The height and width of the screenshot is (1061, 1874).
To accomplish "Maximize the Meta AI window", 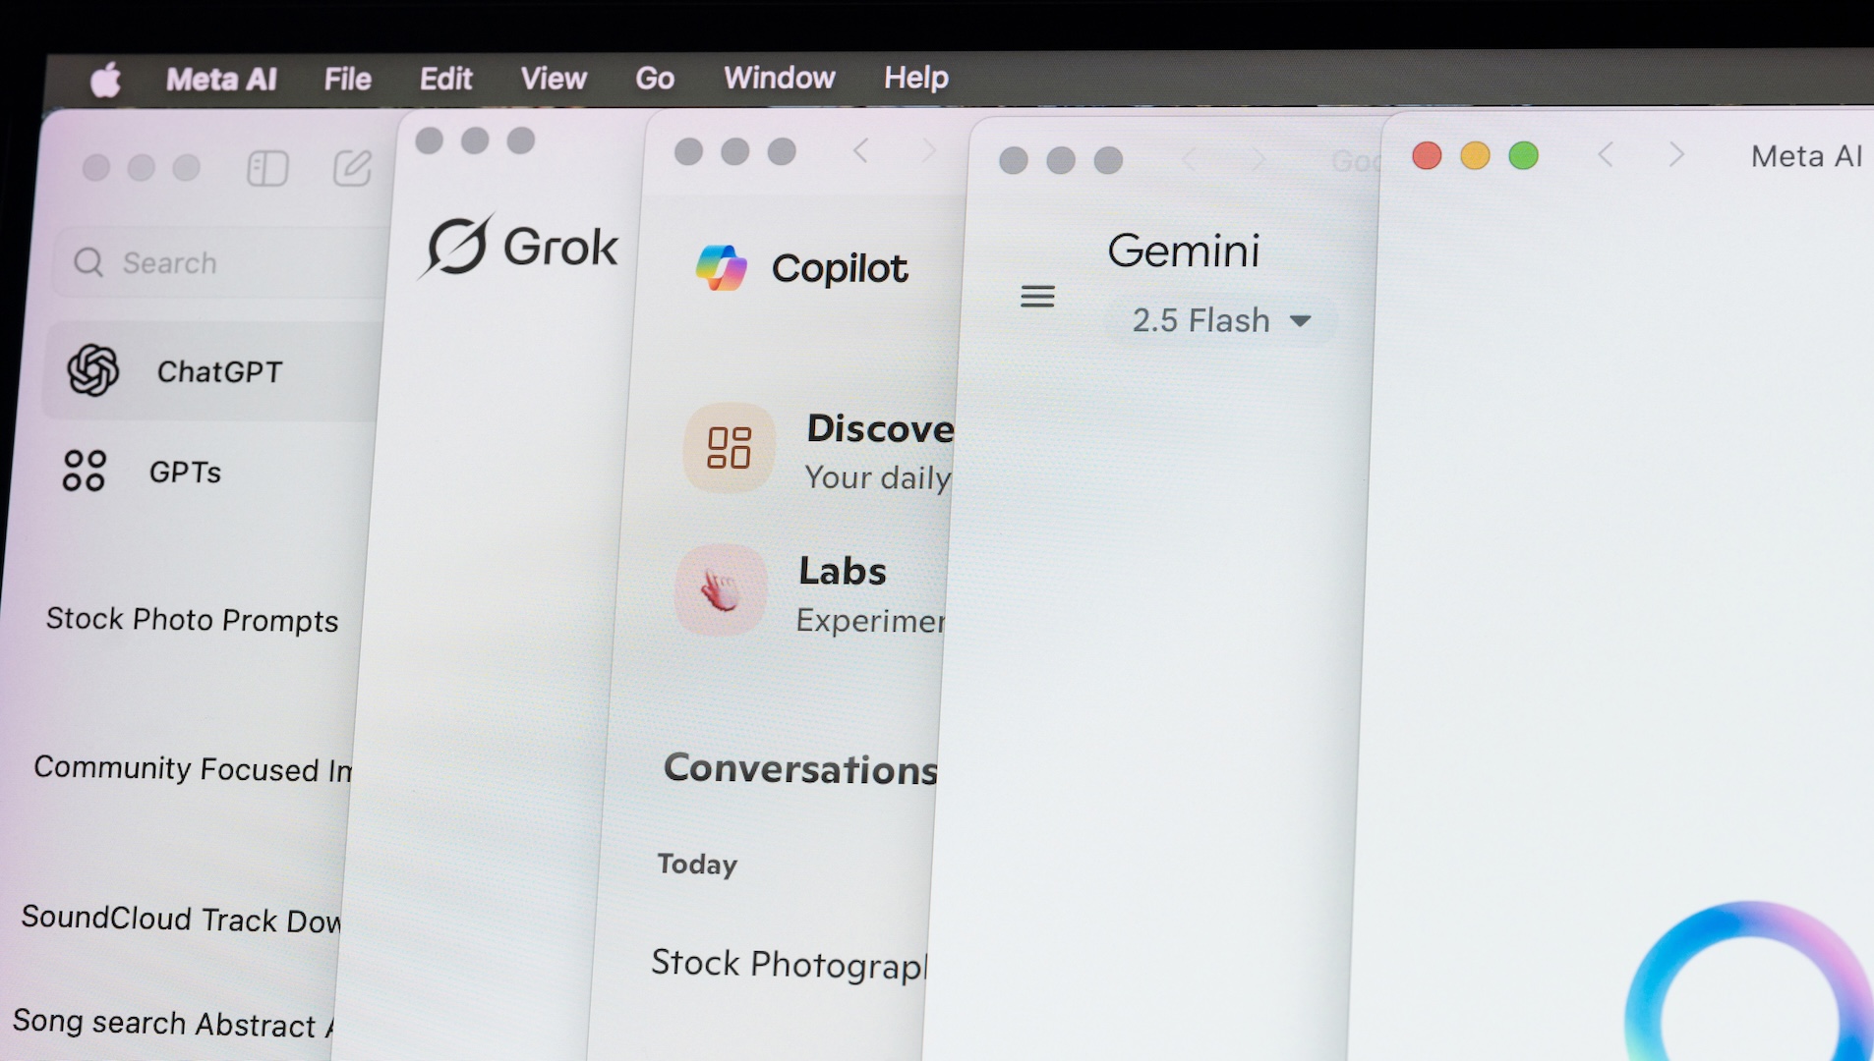I will click(1523, 155).
